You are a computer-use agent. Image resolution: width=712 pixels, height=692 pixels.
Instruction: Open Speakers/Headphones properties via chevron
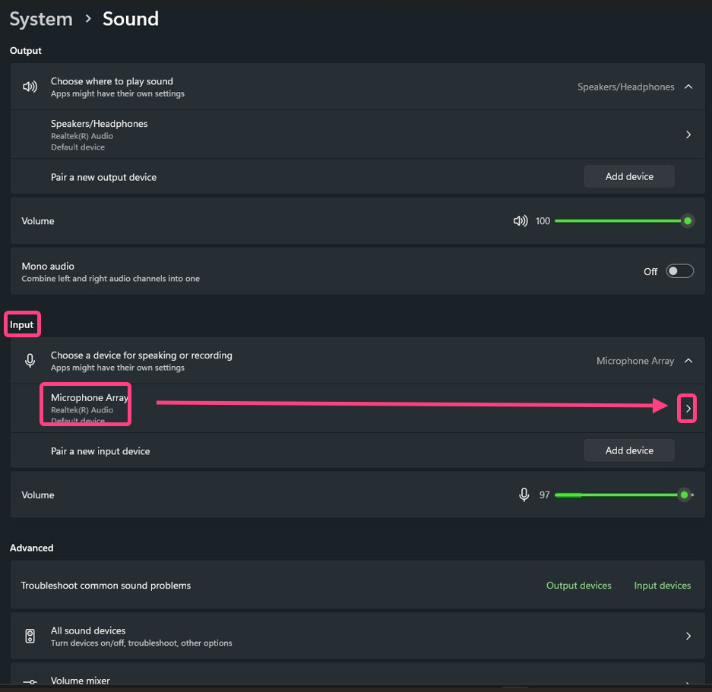pos(688,134)
